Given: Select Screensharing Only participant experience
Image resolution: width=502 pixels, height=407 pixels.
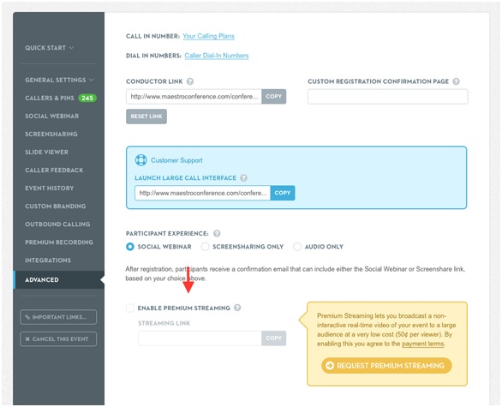Looking at the screenshot, I should click(205, 247).
